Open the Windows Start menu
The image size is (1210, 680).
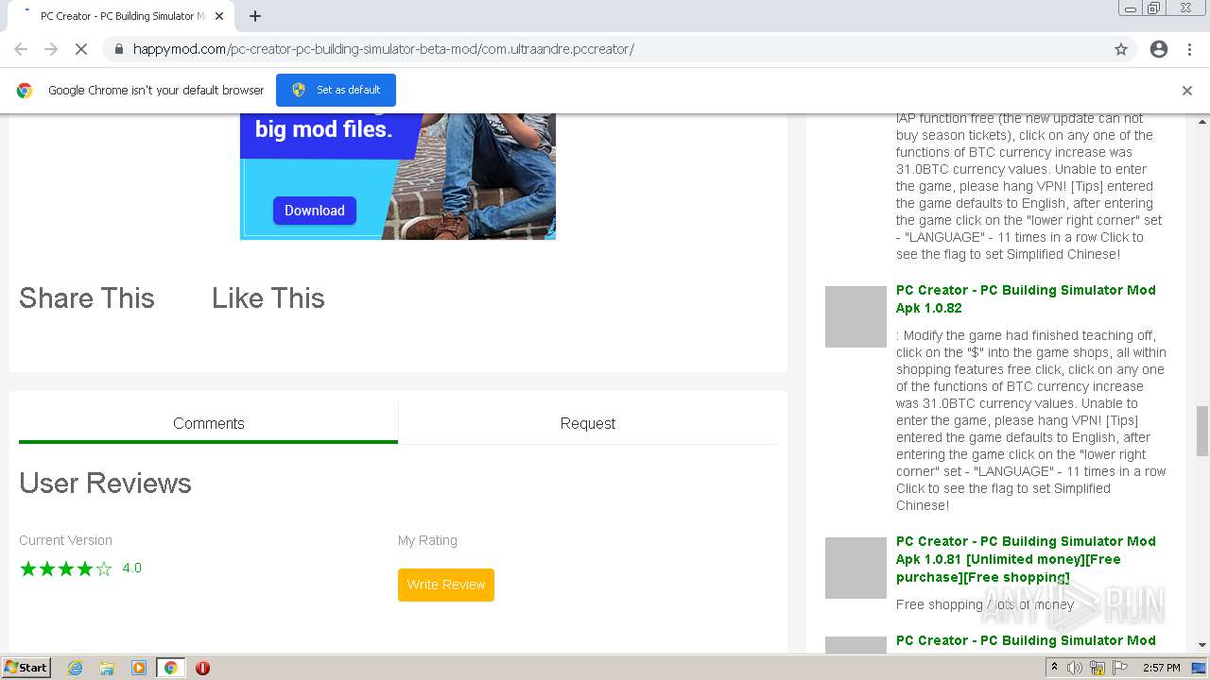[26, 668]
